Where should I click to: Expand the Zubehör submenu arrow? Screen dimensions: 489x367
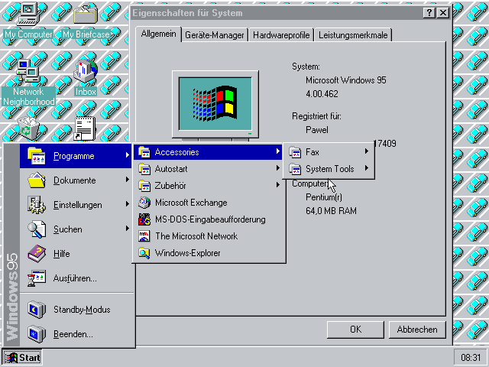pos(278,185)
